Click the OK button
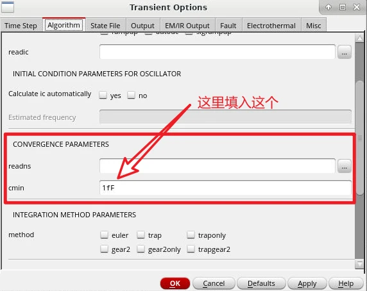The image size is (367, 291). click(175, 283)
